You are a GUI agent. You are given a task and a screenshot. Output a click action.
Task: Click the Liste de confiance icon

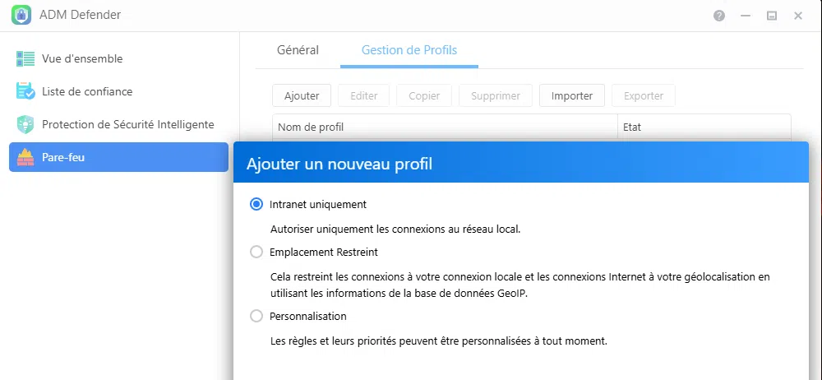(25, 92)
